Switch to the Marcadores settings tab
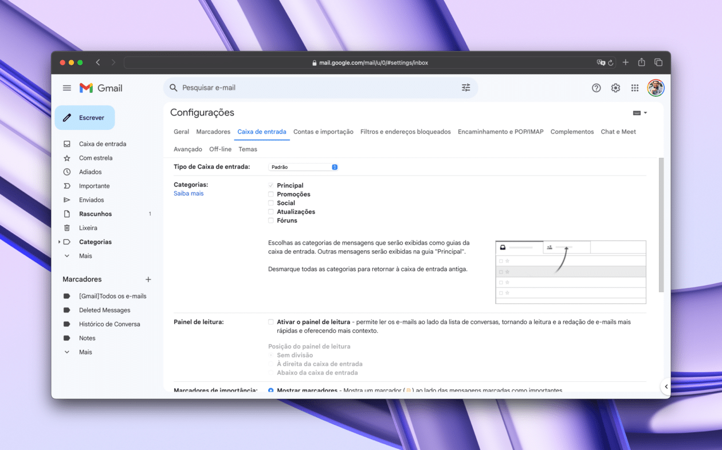Viewport: 722px width, 450px height. pyautogui.click(x=213, y=132)
